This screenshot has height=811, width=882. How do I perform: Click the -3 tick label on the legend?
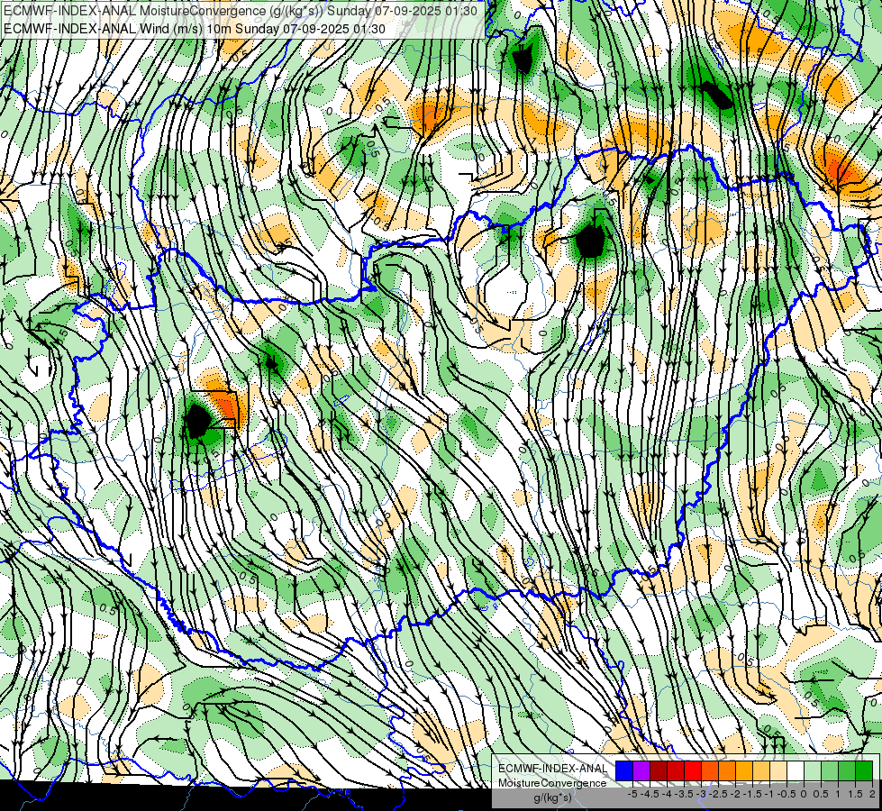701,794
